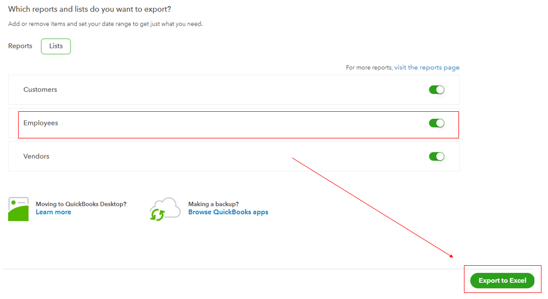Switch to the Reports tab
Screen dimensions: 548x299
[20, 46]
